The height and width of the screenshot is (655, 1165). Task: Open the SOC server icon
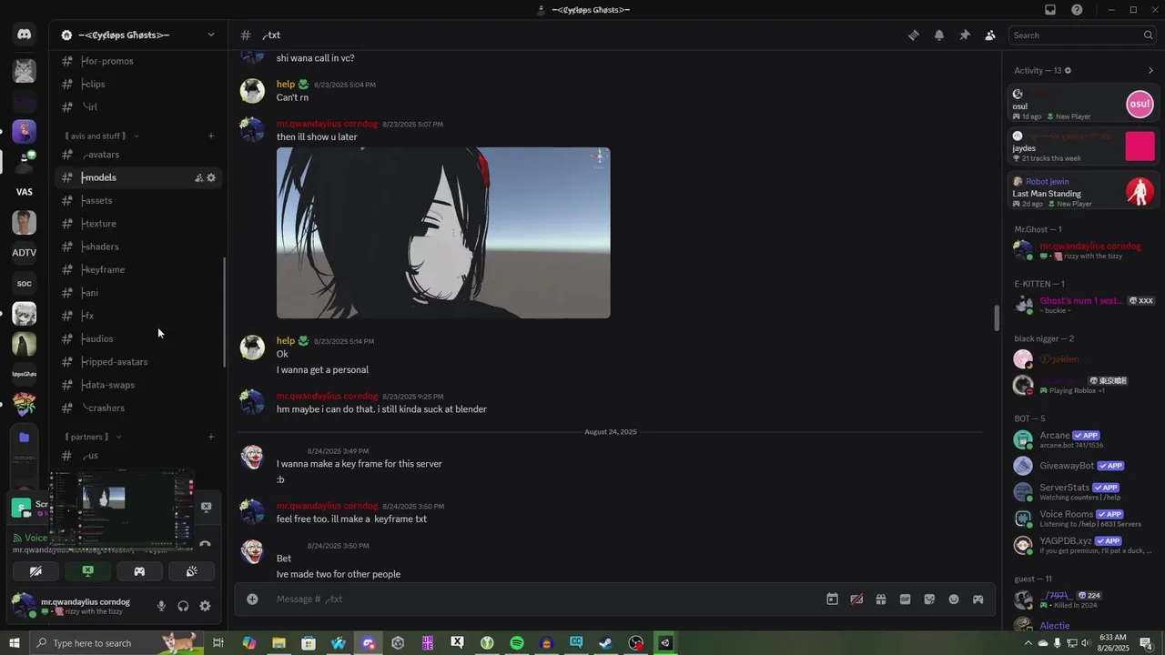25,284
